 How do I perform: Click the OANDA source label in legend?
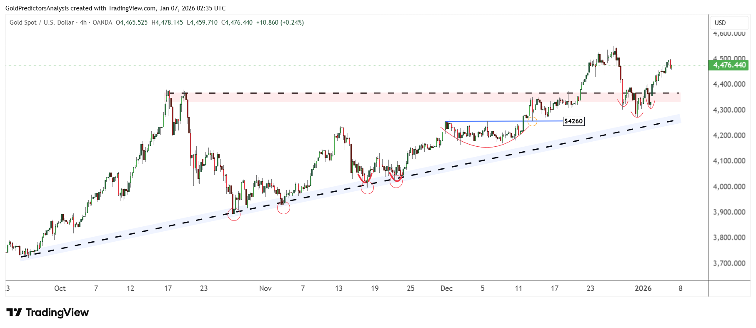click(103, 23)
